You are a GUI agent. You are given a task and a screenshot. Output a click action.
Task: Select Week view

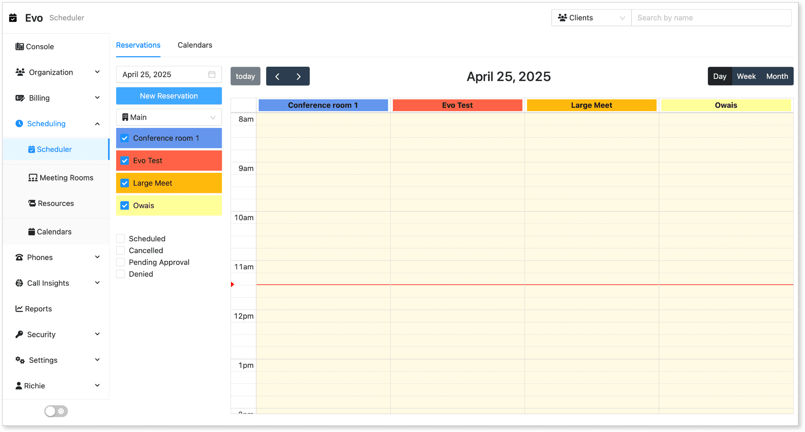click(746, 76)
